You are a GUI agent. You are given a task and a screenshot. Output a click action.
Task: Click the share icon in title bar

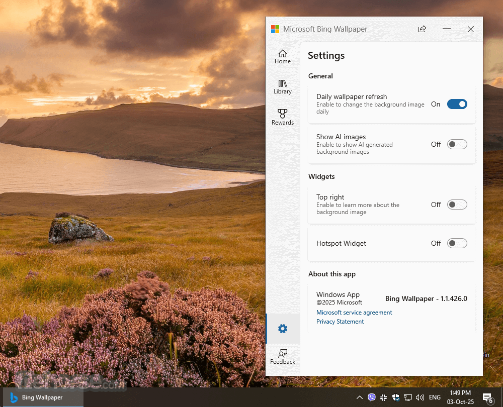pos(422,29)
